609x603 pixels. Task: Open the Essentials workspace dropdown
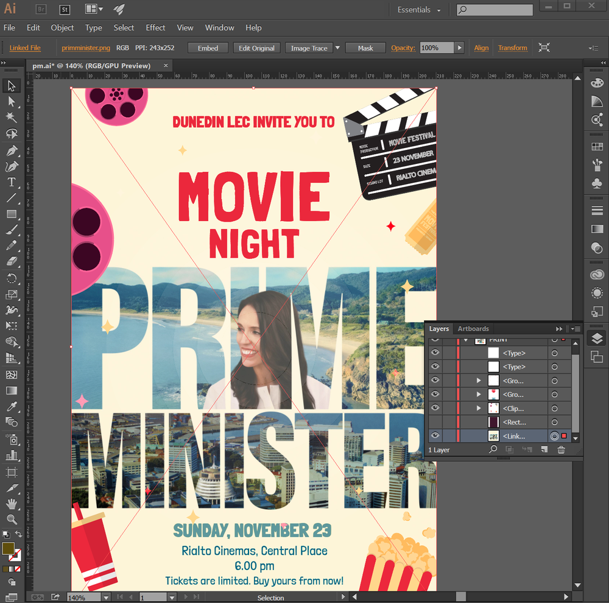click(419, 10)
